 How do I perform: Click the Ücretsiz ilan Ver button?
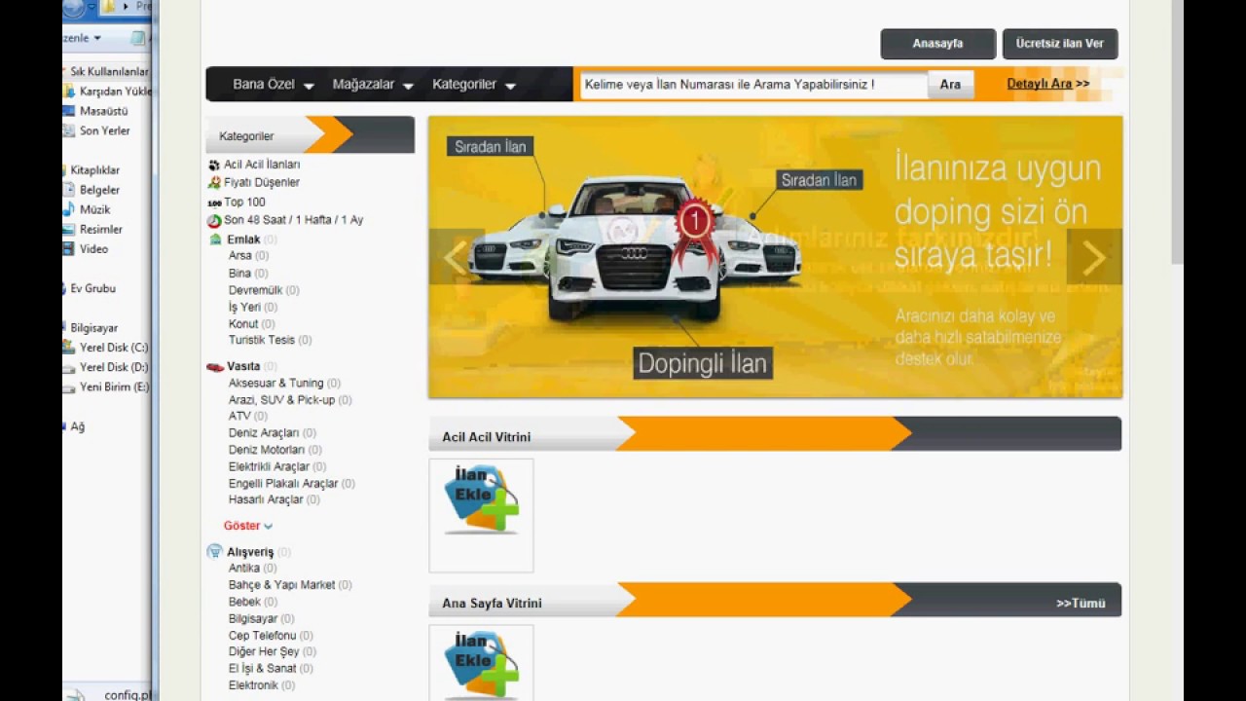1059,44
